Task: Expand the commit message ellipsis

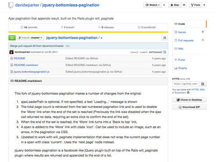Action: 68,46
